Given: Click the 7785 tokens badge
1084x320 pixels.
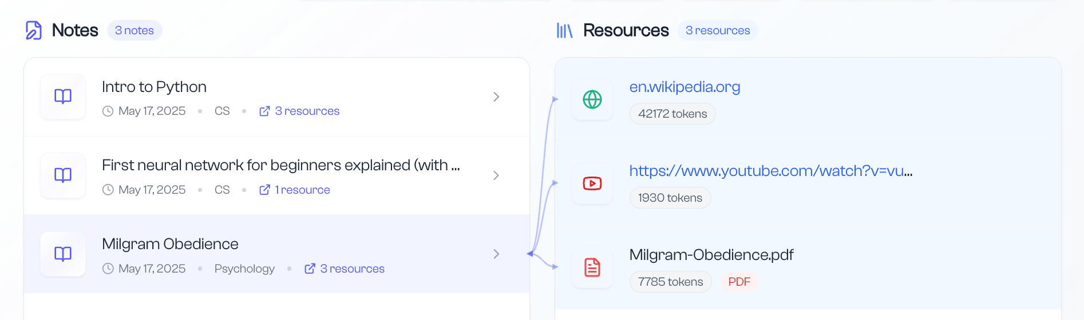Looking at the screenshot, I should (671, 282).
